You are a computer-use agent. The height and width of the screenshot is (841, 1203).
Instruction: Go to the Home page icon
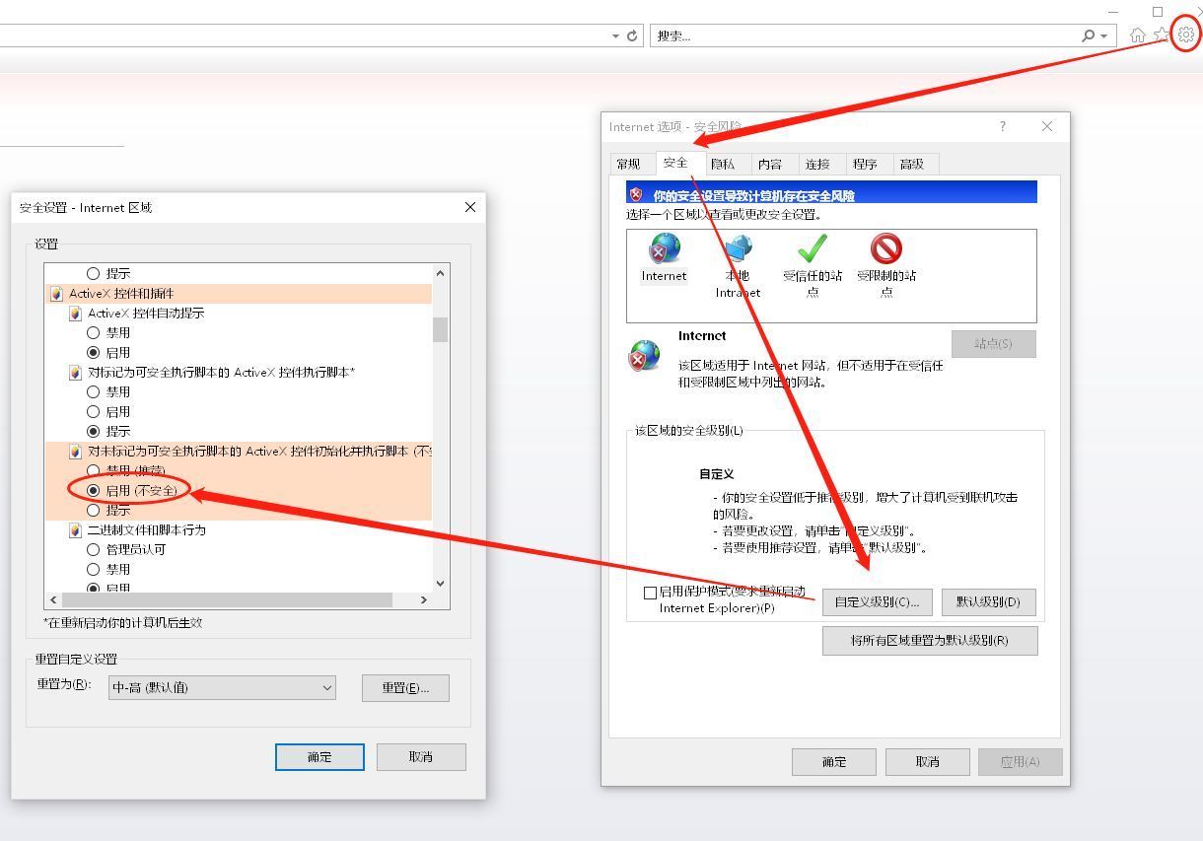[x=1138, y=35]
